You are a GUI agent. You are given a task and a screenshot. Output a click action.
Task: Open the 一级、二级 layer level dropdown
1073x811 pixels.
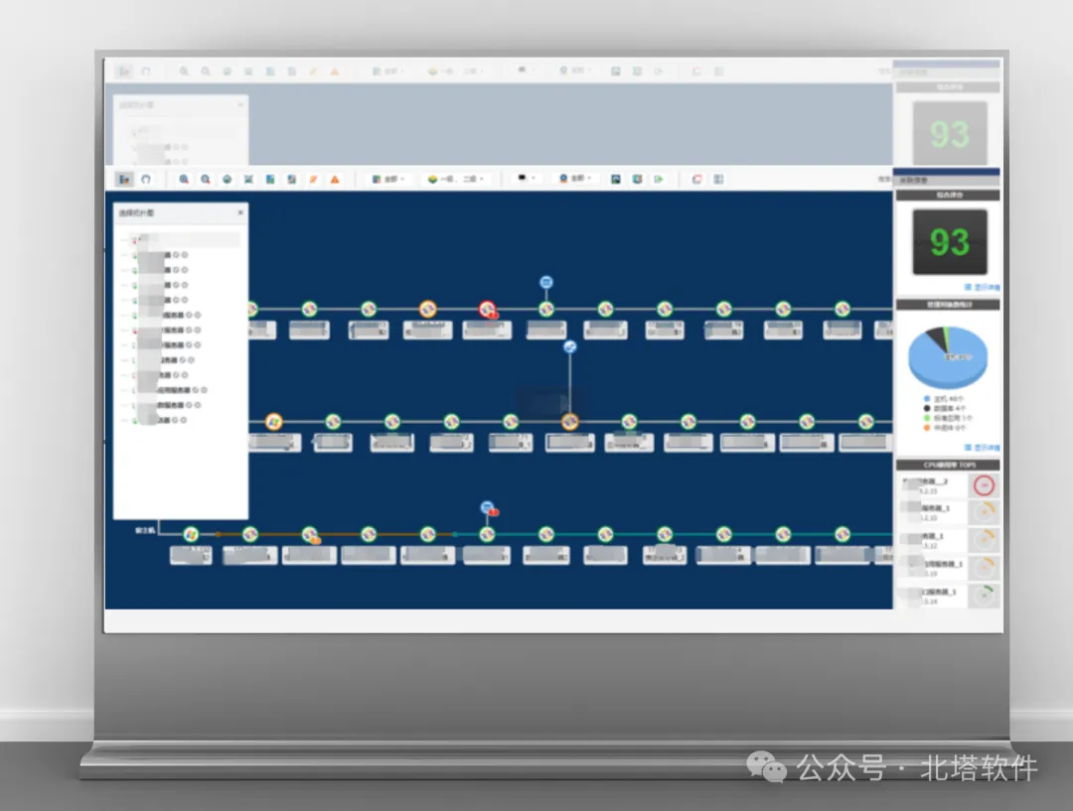coord(456,179)
